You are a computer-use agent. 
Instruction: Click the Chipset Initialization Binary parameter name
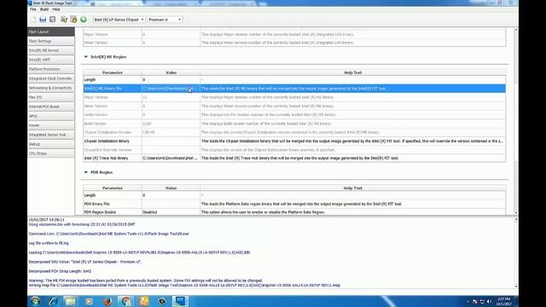click(x=107, y=142)
